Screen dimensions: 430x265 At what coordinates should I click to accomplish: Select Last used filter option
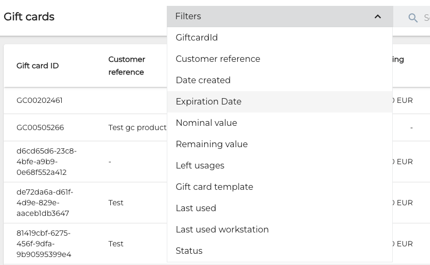(x=196, y=208)
